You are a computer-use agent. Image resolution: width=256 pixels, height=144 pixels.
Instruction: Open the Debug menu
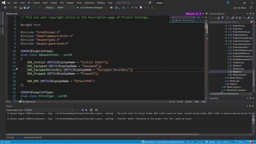point(54,3)
